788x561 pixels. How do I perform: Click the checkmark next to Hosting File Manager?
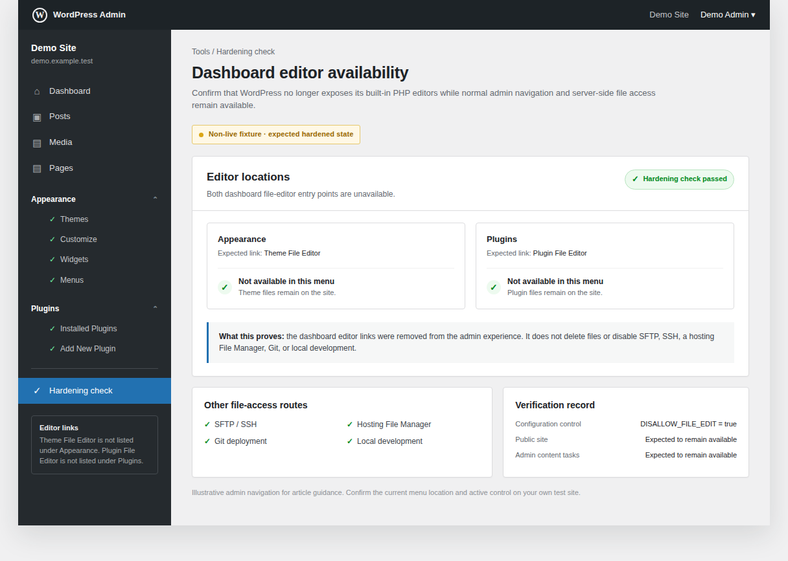pyautogui.click(x=350, y=424)
